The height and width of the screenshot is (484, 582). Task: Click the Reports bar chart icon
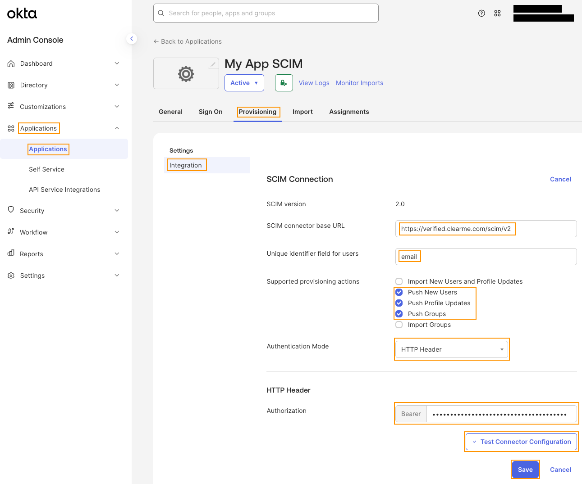11,253
